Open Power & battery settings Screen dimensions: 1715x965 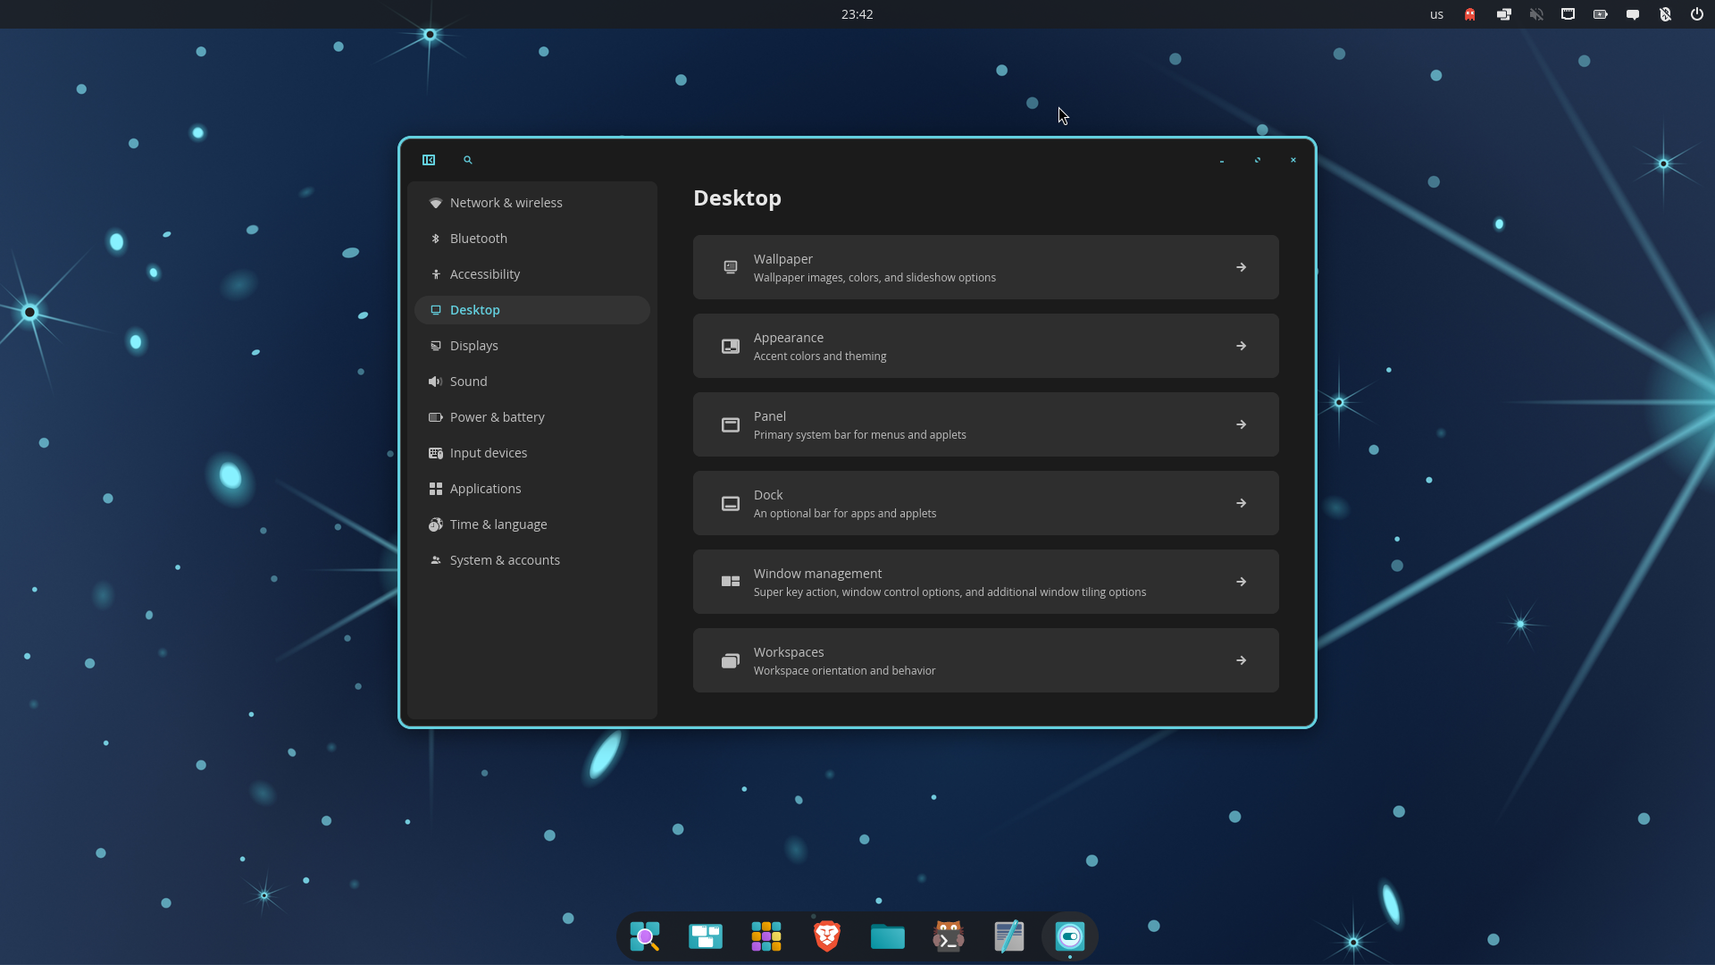[x=532, y=417]
